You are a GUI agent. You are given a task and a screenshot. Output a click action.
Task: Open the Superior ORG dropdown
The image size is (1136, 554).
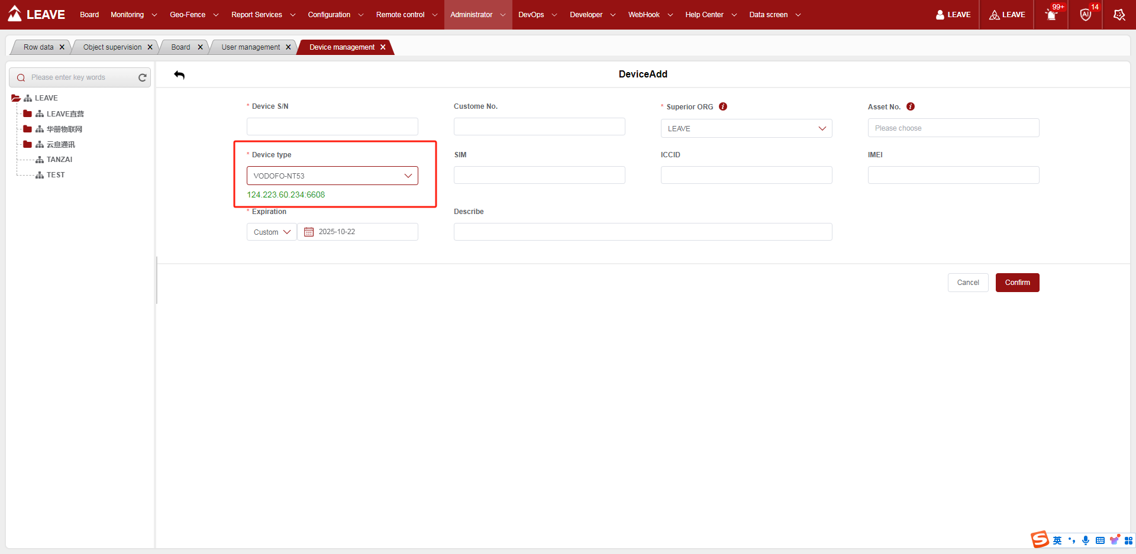point(746,128)
